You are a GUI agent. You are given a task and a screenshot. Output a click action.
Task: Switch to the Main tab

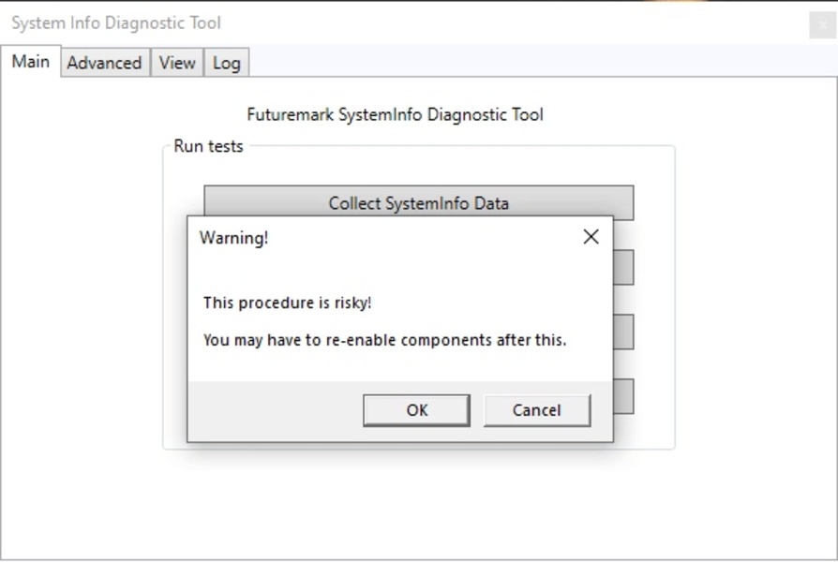30,62
